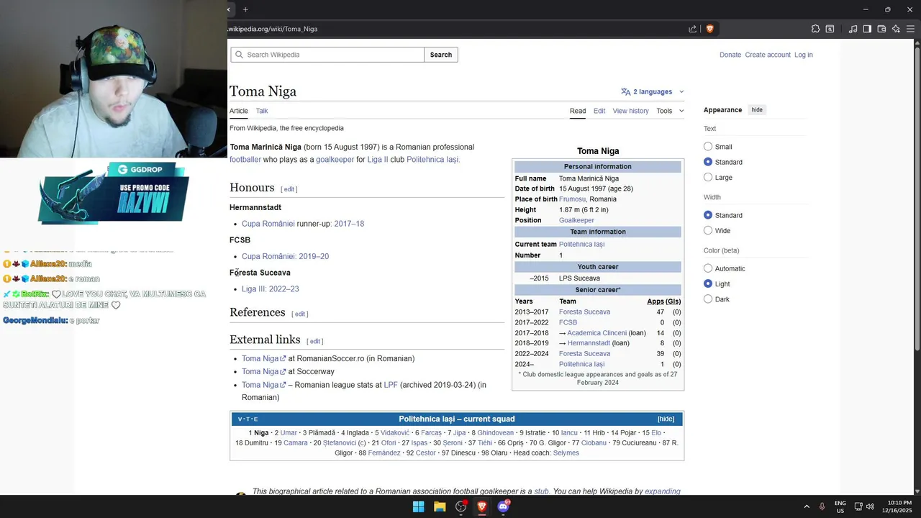Viewport: 921px width, 518px height.
Task: Open the Liga II link
Action: pyautogui.click(x=378, y=160)
